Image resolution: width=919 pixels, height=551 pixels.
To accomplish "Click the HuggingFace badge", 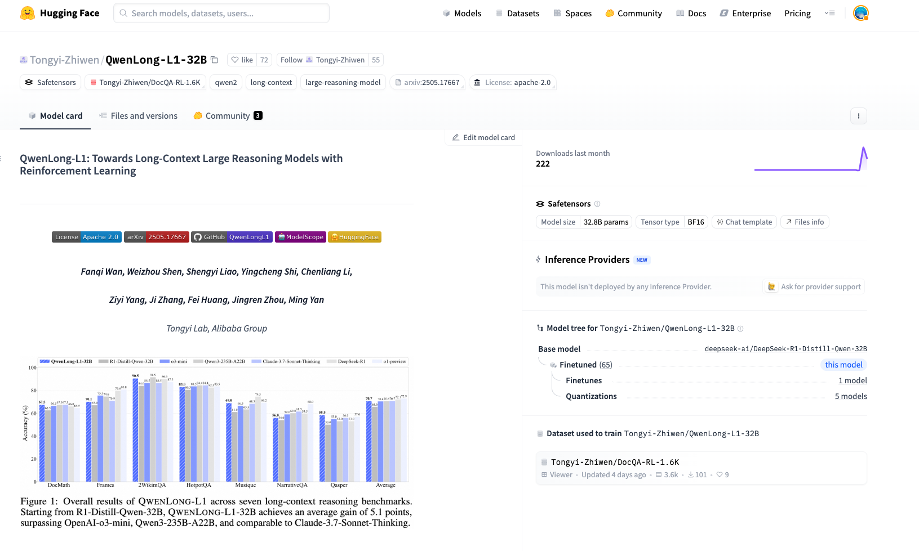I will [354, 237].
